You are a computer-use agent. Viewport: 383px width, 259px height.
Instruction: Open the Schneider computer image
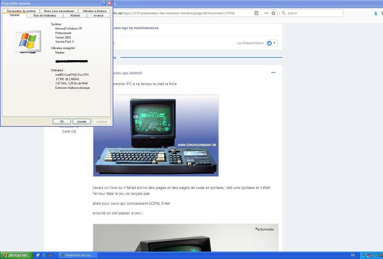coord(186,238)
